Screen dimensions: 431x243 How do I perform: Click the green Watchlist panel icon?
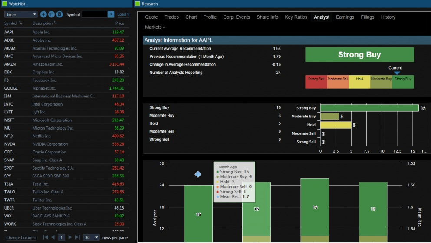(4, 3)
